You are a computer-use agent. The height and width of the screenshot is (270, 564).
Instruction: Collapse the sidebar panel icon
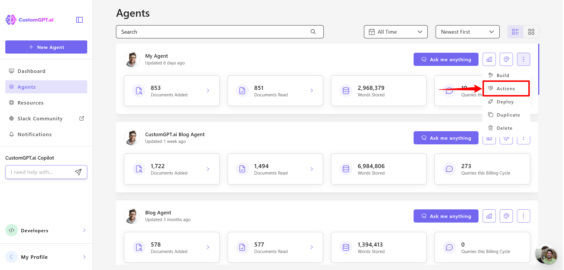pyautogui.click(x=79, y=20)
